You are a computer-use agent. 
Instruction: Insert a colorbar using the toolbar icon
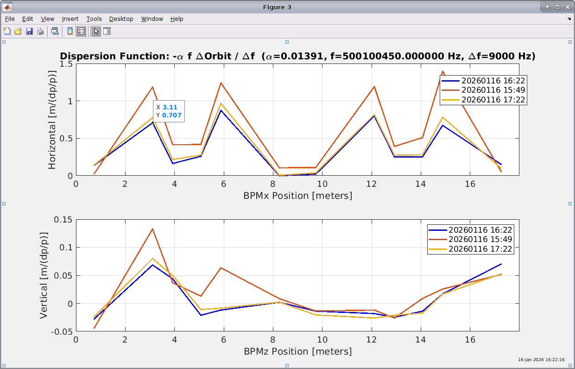[x=70, y=32]
